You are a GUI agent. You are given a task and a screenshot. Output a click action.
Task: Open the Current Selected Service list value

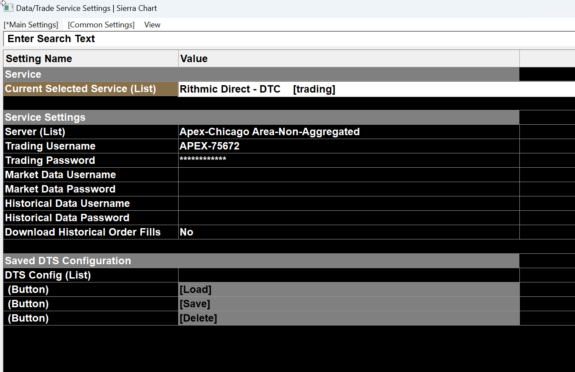coord(376,89)
